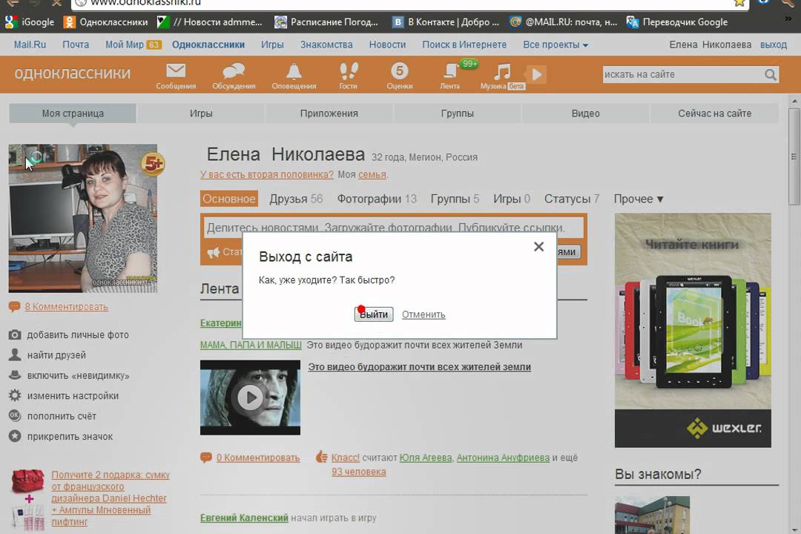Expand the Прочее menu
801x534 pixels.
tap(639, 199)
